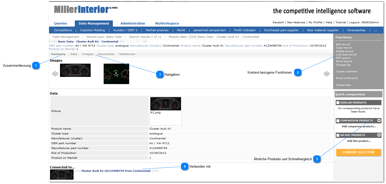Click Create comment function

pos(346,72)
